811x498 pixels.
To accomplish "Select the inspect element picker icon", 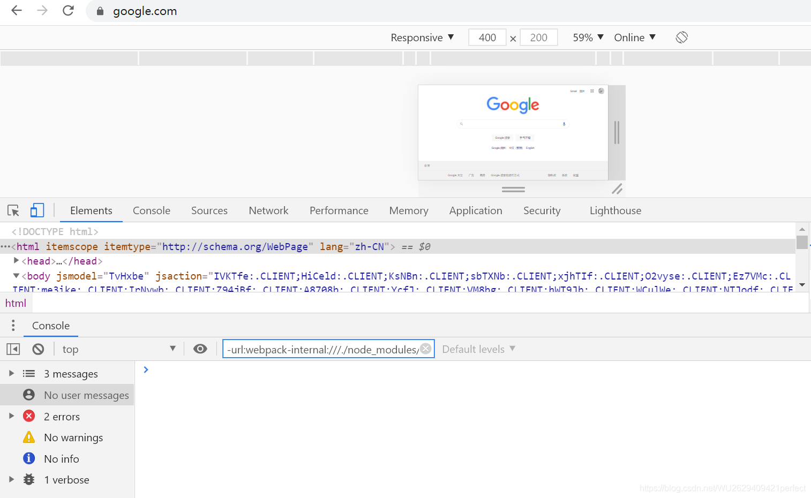I will (13, 210).
